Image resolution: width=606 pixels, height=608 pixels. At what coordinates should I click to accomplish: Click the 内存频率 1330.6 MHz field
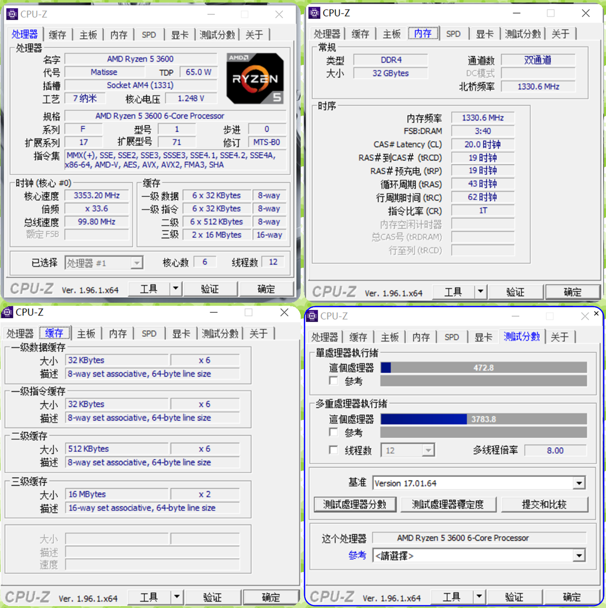click(483, 118)
